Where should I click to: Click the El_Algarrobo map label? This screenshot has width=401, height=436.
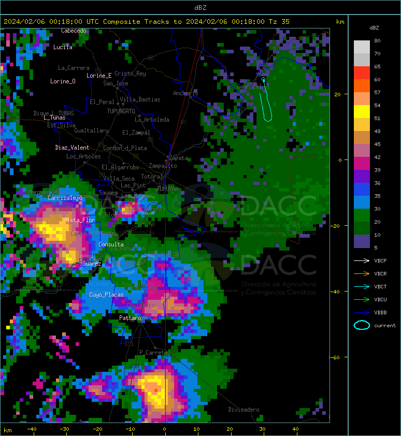pyautogui.click(x=120, y=167)
